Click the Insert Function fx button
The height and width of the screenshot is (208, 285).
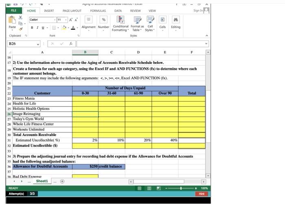(71, 43)
